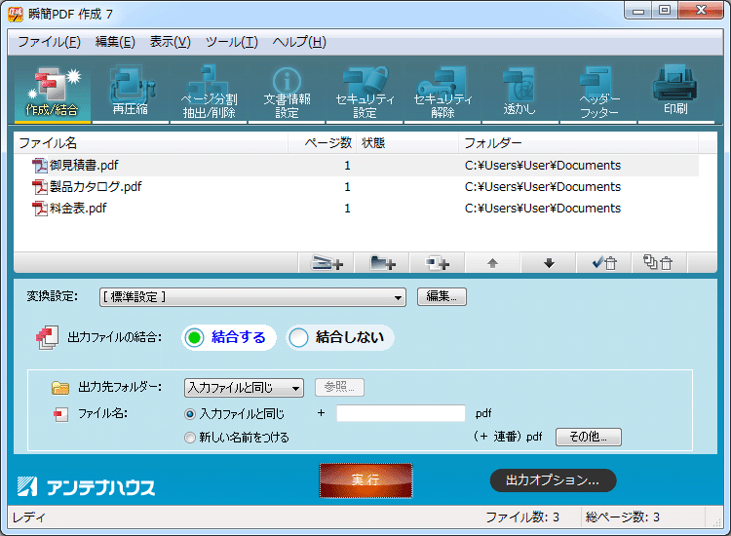Click the filename suffix text field

(401, 413)
